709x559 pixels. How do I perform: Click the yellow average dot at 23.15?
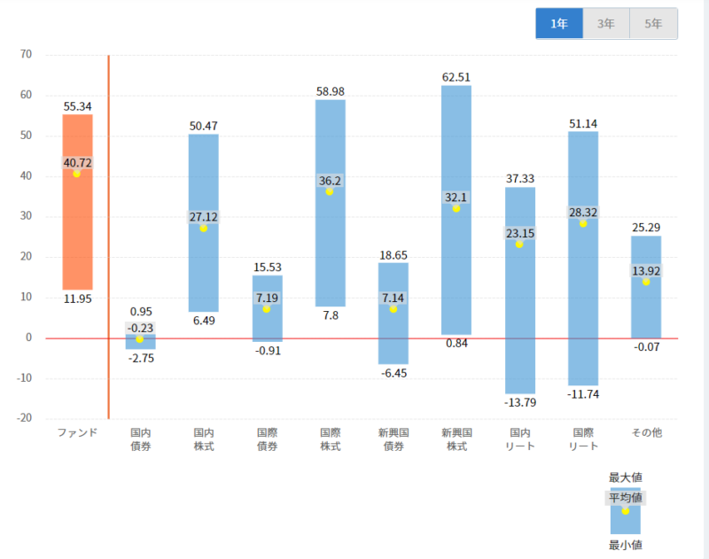click(519, 245)
